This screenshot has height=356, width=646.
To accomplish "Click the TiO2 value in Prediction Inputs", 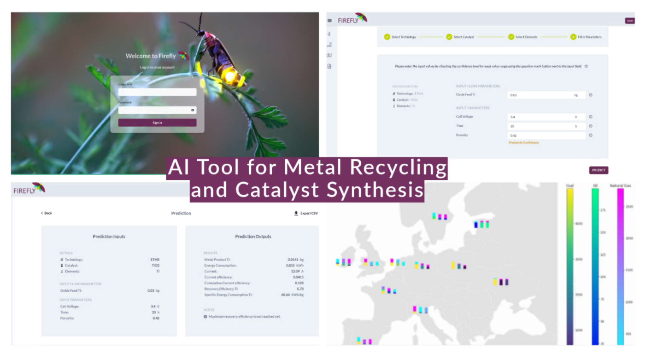I will click(156, 265).
